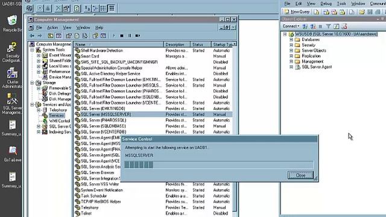
Task: Collapse Services and Applications tree node
Action: 32,104
